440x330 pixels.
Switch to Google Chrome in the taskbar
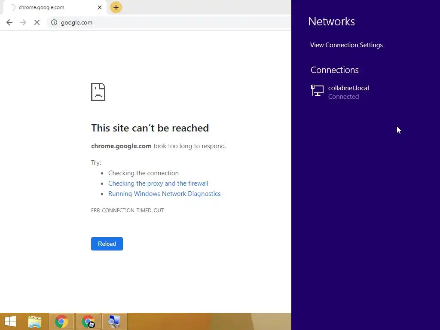[x=61, y=321]
